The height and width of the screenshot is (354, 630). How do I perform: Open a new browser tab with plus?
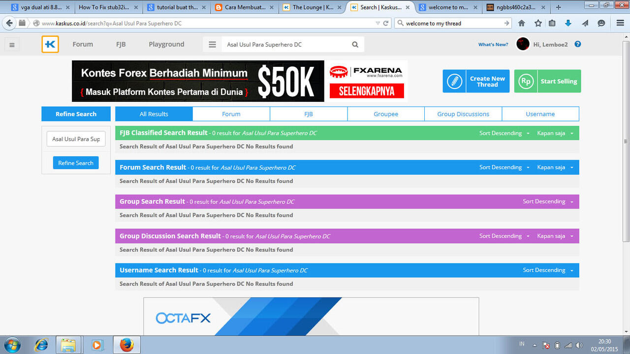[x=558, y=7]
